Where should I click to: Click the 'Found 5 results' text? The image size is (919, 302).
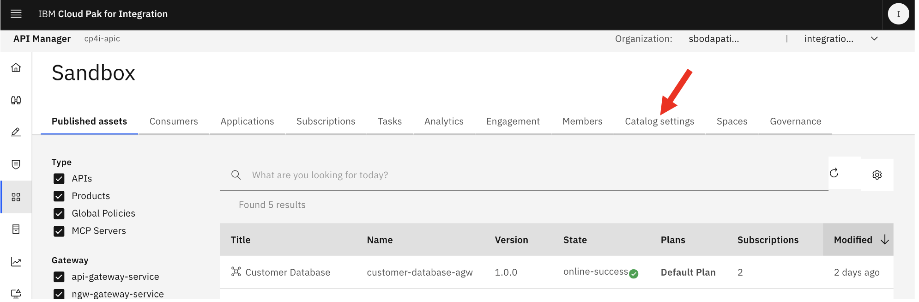272,205
